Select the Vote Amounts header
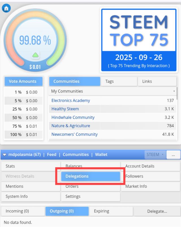The width and height of the screenshot is (181, 227). pyautogui.click(x=23, y=81)
